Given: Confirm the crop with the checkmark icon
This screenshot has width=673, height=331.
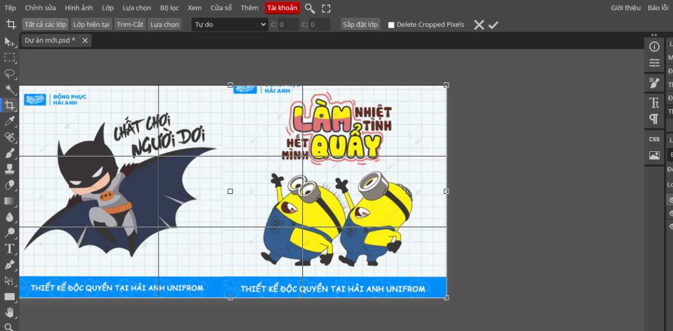Looking at the screenshot, I should coord(493,25).
